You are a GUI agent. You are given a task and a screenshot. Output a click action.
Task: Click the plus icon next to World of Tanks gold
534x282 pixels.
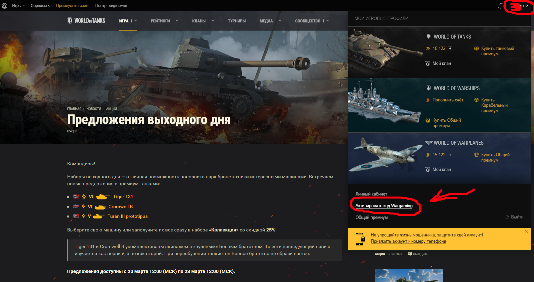pyautogui.click(x=450, y=49)
